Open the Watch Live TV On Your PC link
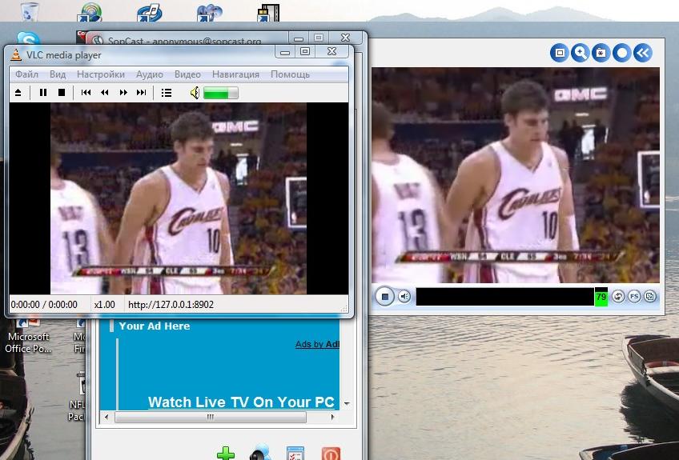The width and height of the screenshot is (679, 460). pyautogui.click(x=241, y=402)
